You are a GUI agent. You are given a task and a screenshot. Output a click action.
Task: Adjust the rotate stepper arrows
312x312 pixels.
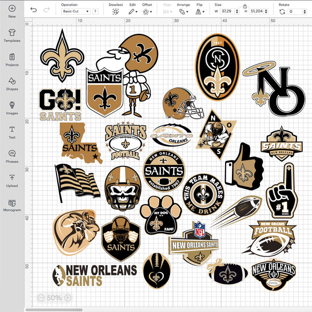[x=305, y=11]
